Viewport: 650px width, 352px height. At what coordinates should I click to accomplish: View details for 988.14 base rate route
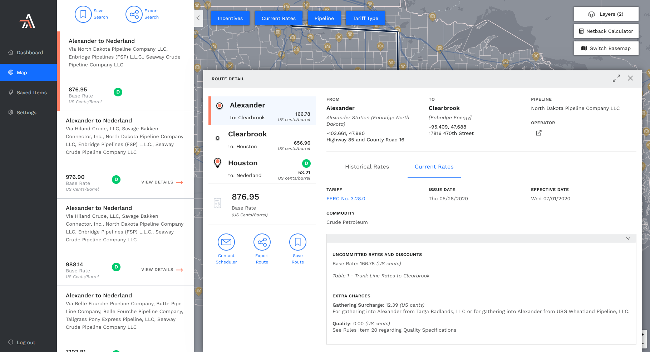click(x=162, y=270)
